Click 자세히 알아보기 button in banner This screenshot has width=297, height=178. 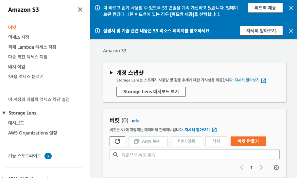coord(261,31)
